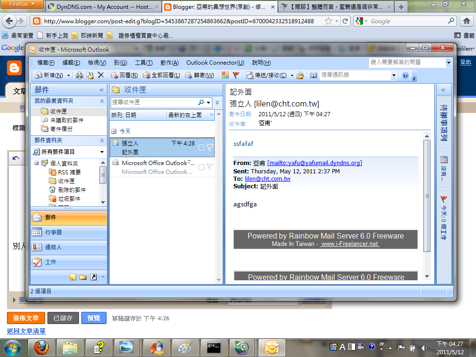Delete the message with the X icon
The width and height of the screenshot is (476, 357).
click(101, 75)
